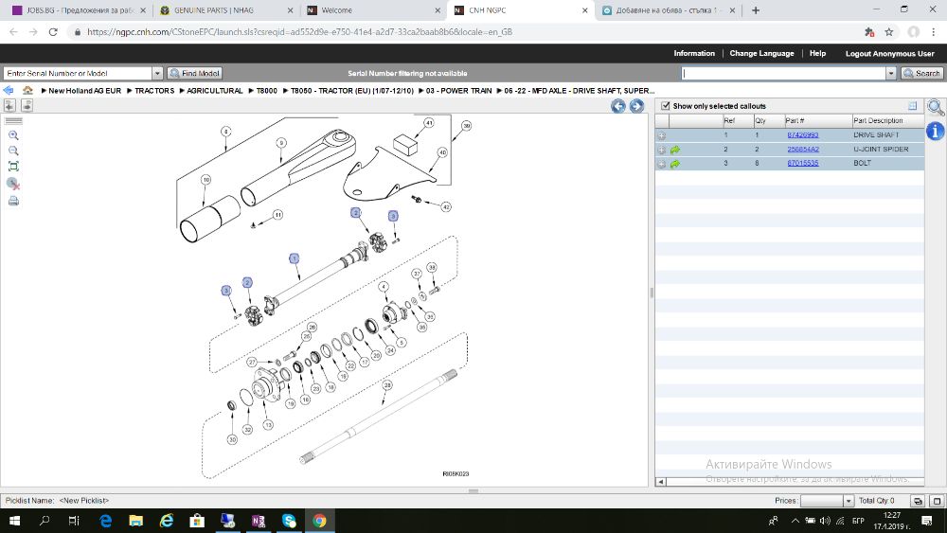Print the parts diagram

[x=13, y=201]
